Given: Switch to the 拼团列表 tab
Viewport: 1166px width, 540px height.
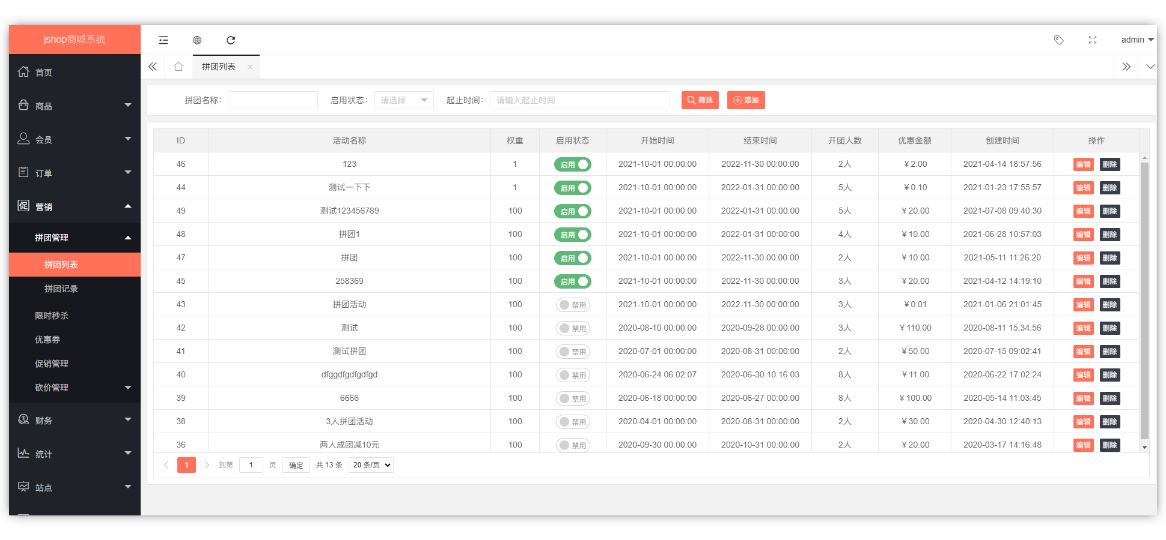Looking at the screenshot, I should pos(219,67).
